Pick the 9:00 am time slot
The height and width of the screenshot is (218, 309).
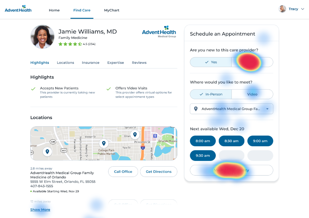pyautogui.click(x=260, y=141)
